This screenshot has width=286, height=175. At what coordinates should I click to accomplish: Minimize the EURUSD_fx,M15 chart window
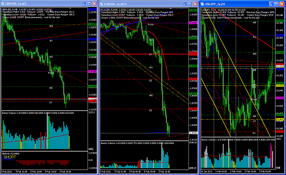tap(184, 4)
